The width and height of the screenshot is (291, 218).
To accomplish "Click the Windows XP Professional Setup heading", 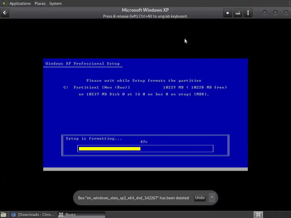I will point(83,64).
